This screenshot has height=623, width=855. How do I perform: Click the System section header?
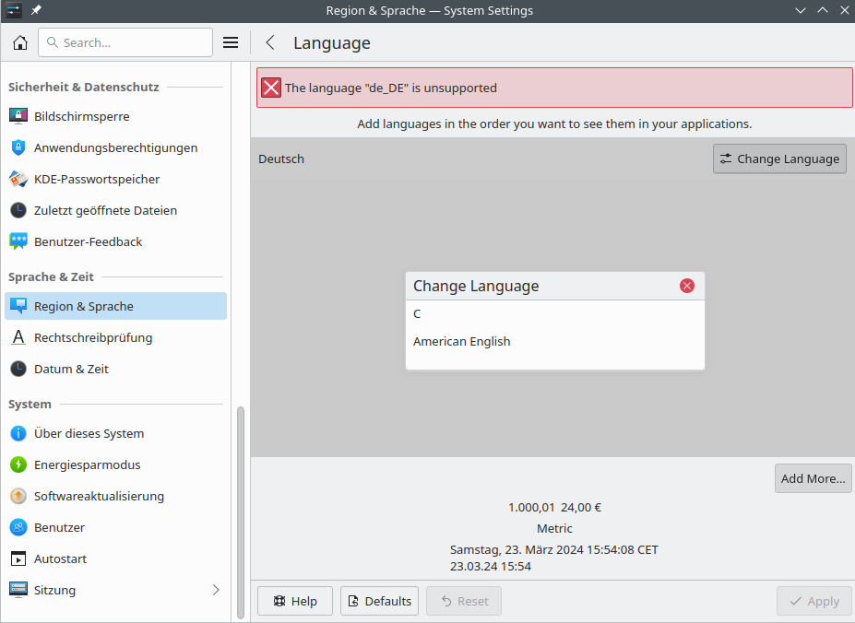[x=30, y=405]
